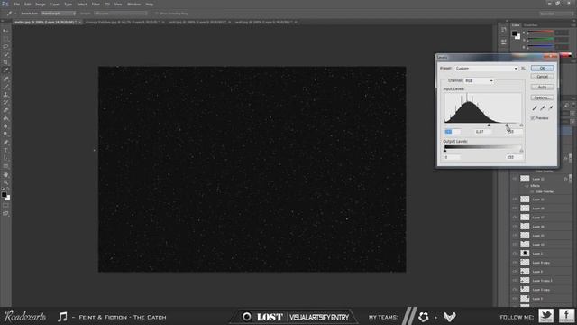This screenshot has width=577, height=325.
Task: Open the Layer menu
Action: pyautogui.click(x=54, y=4)
